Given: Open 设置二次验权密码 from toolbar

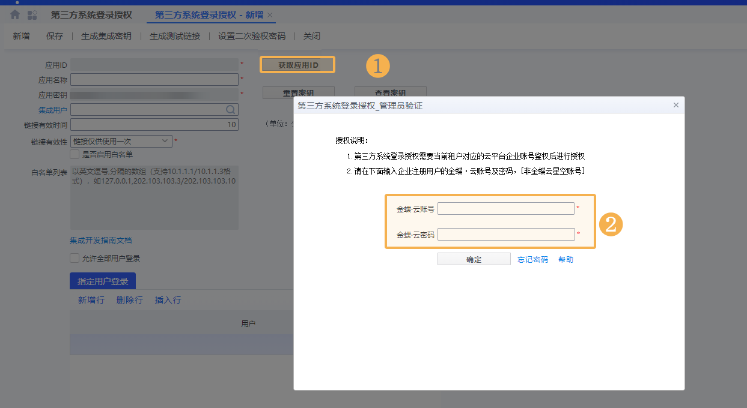Looking at the screenshot, I should (x=252, y=36).
